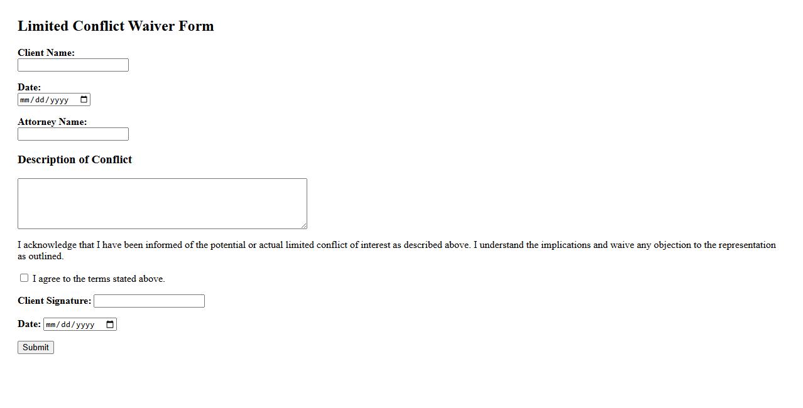Select day segment in date field above Attorney Name
Screen dimensions: 803x408
tap(38, 100)
